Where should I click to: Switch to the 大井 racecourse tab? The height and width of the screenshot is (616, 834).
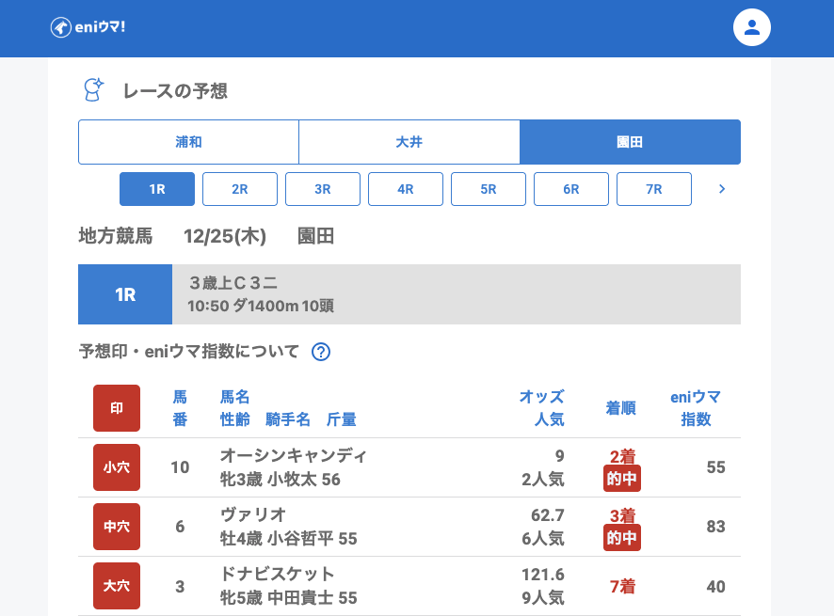click(409, 142)
